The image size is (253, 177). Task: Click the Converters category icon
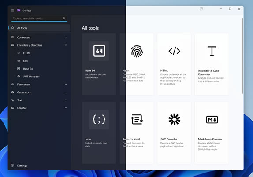(12, 37)
